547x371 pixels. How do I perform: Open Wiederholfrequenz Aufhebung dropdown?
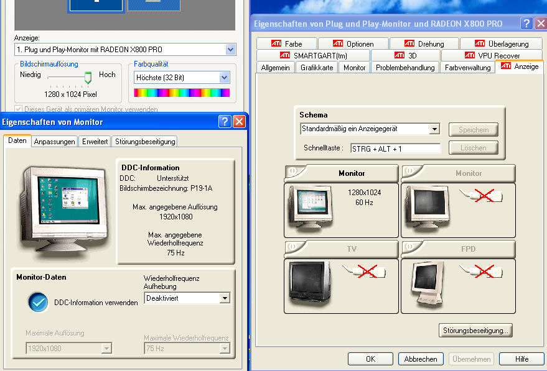tap(225, 298)
